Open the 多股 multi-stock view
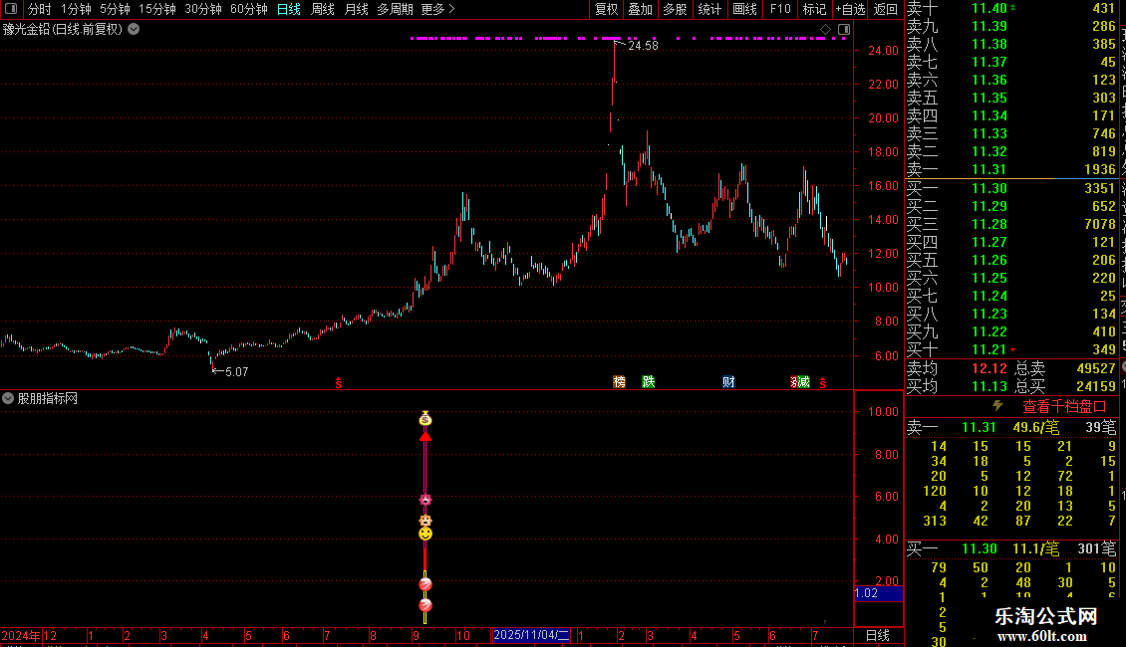 (675, 9)
